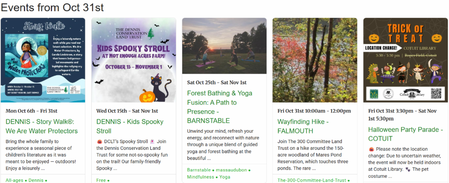Open the 'DENNIS - Kids Spooky Stroll' event
Screen dimensions: 449x183
coord(130,126)
